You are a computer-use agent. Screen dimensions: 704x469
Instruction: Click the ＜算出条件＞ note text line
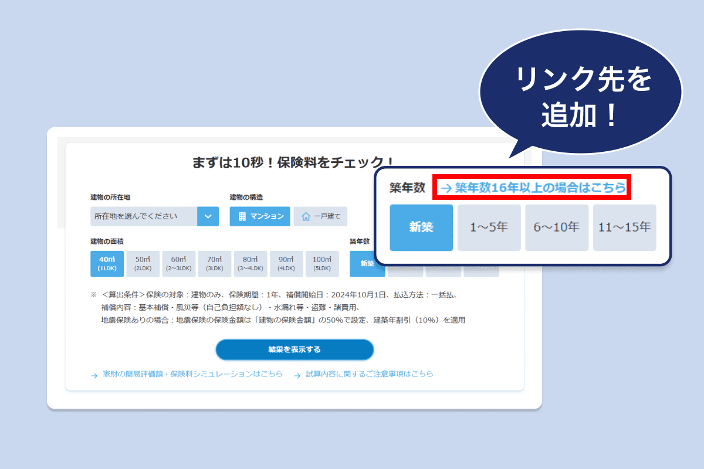point(279,295)
